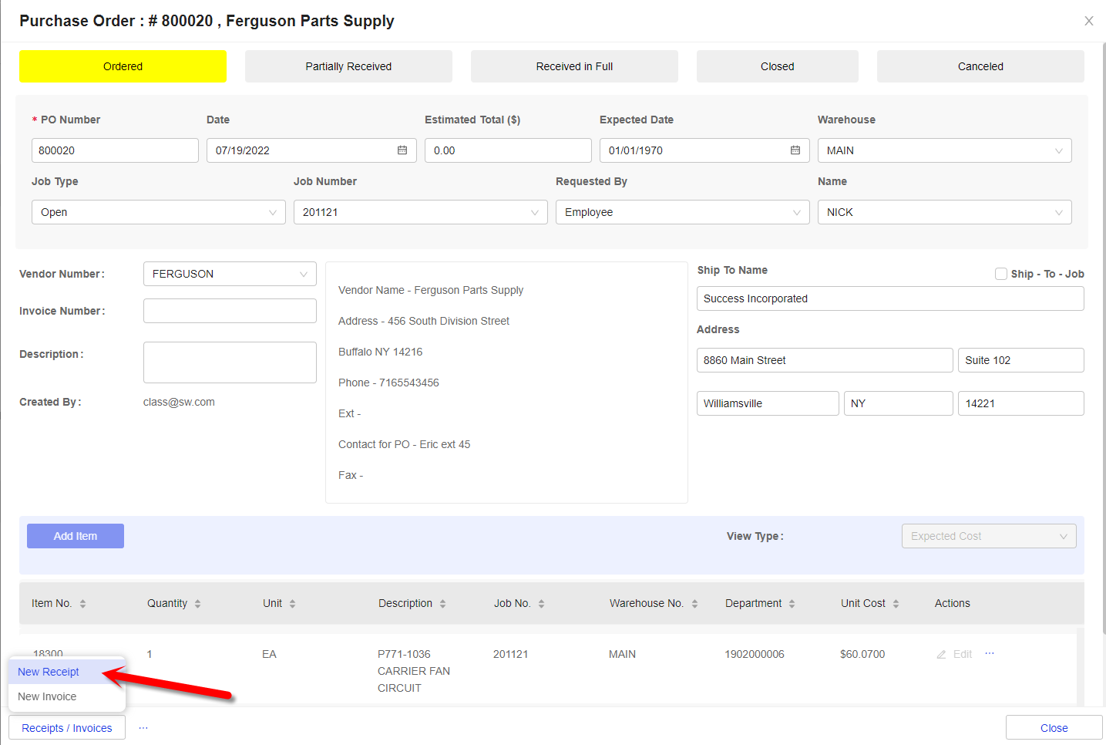Open more actions ellipsis for item row
Viewport: 1106px width, 745px height.
990,653
